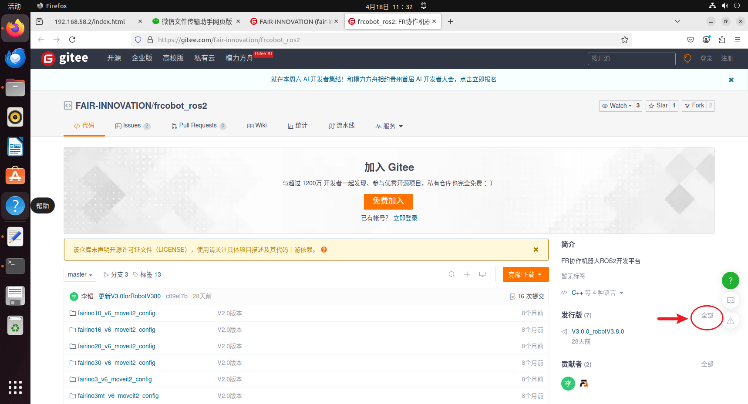Dismiss the license warning notice
The image size is (748, 404).
click(536, 250)
